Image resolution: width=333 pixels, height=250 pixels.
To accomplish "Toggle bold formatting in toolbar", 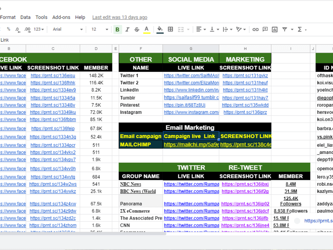I will [x=117, y=29].
